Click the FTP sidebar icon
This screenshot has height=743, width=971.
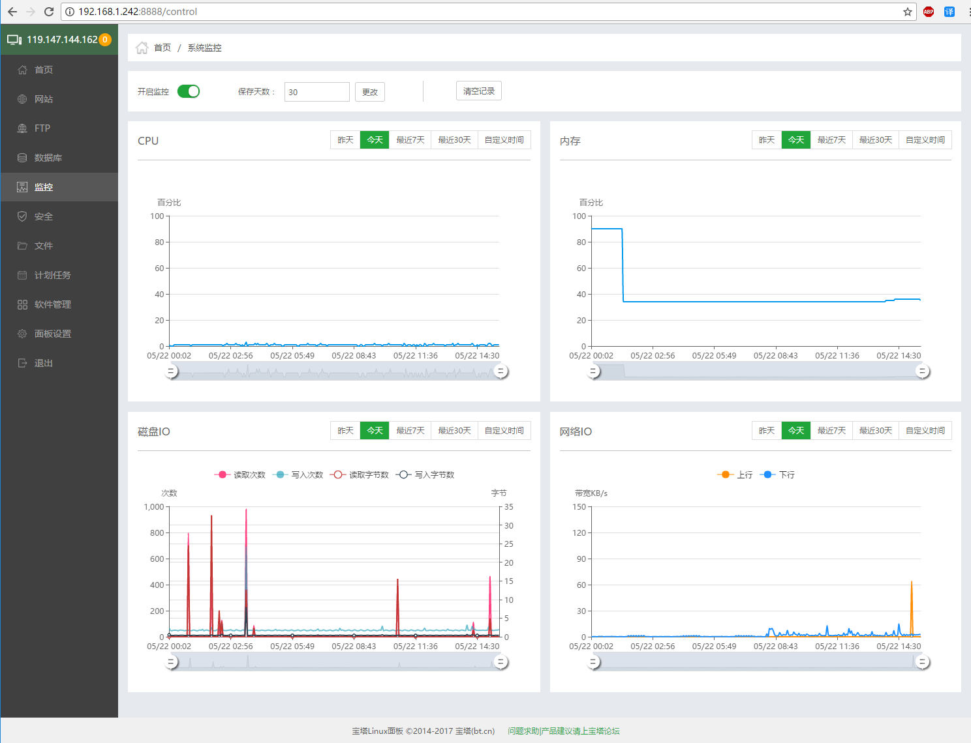22,128
